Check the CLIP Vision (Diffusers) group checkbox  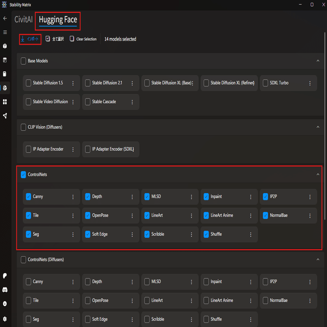pos(23,127)
